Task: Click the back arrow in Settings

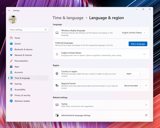Action: coord(9,10)
